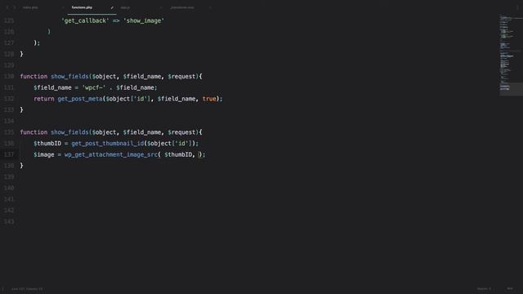Switch to the index.php tab
Screen dimensions: 523x294
[x=30, y=7]
